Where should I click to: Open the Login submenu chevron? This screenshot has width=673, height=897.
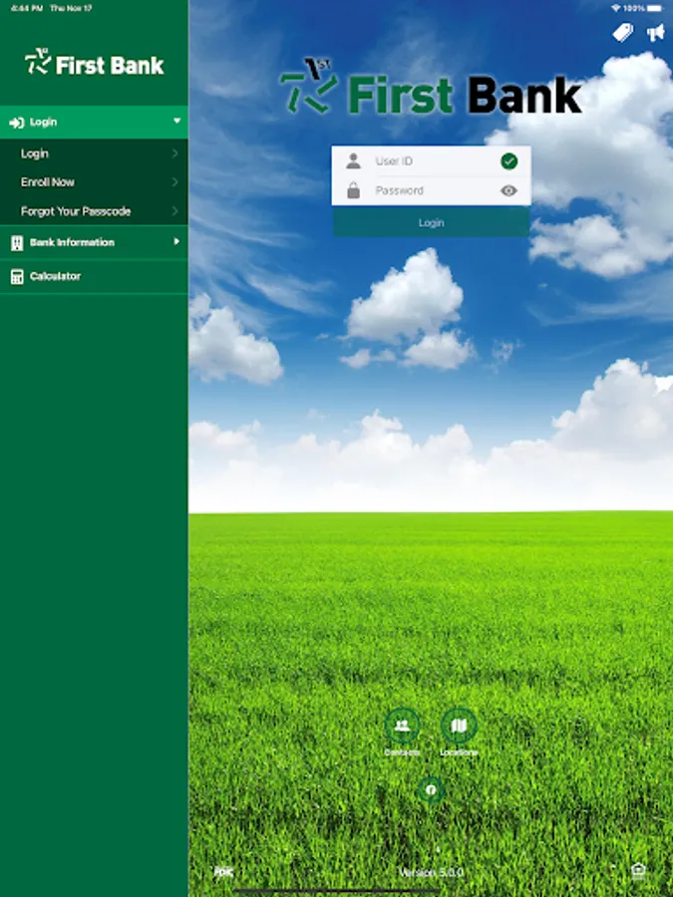174,153
